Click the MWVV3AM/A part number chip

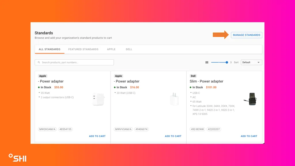(123, 129)
